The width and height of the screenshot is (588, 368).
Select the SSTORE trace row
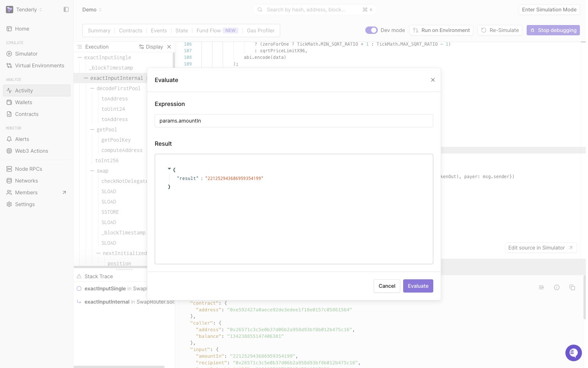pos(110,212)
